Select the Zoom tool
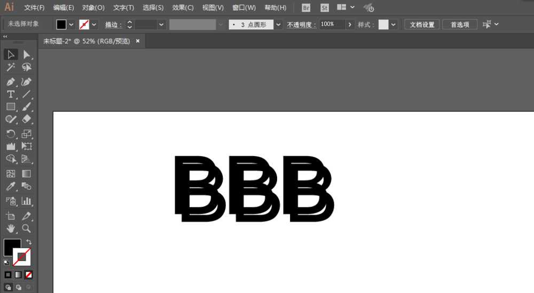The height and width of the screenshot is (293, 534). (x=27, y=229)
